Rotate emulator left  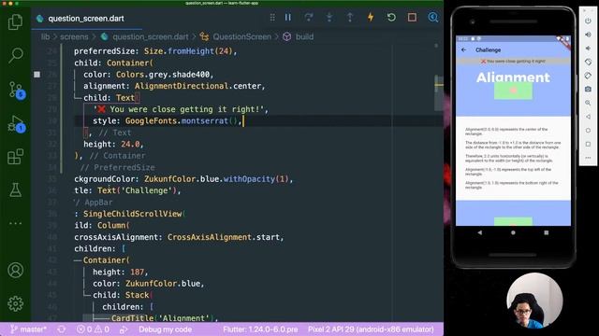pyautogui.click(x=588, y=62)
